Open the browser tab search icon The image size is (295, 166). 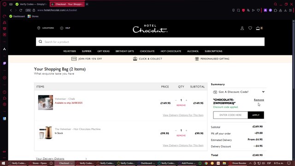point(276,4)
